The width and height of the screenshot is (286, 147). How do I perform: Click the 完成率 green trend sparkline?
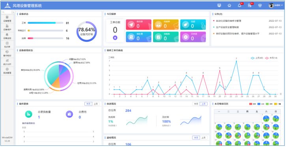click(136, 121)
